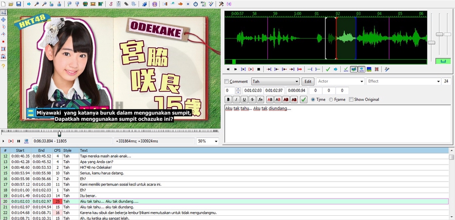Select the vector clip tool
Image resolution: width=455 pixels, height=220 pixels.
(3, 56)
